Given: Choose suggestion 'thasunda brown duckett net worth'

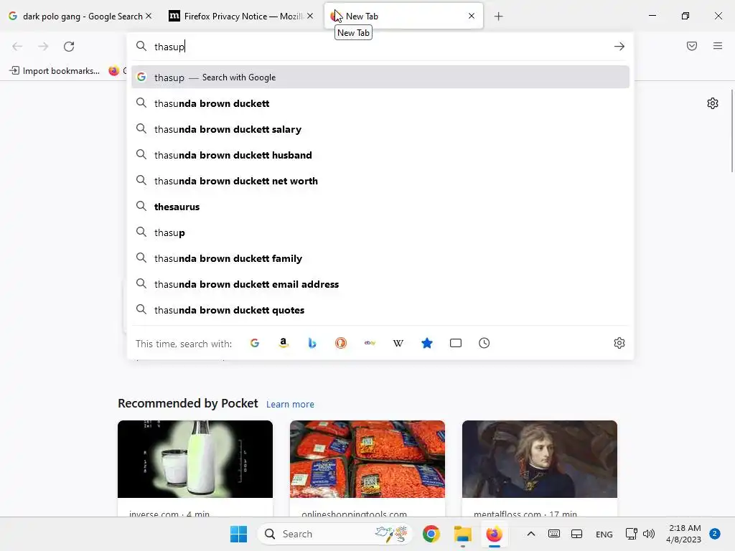Looking at the screenshot, I should point(380,180).
